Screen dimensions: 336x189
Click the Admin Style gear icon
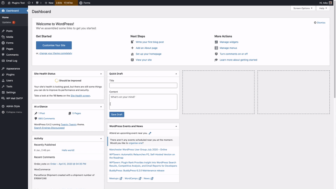point(3,106)
